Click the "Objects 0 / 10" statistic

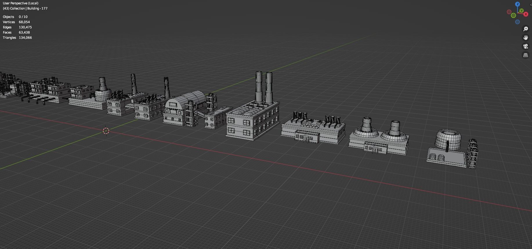coord(15,17)
